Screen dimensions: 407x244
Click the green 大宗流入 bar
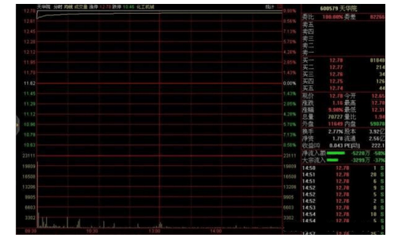click(332, 160)
